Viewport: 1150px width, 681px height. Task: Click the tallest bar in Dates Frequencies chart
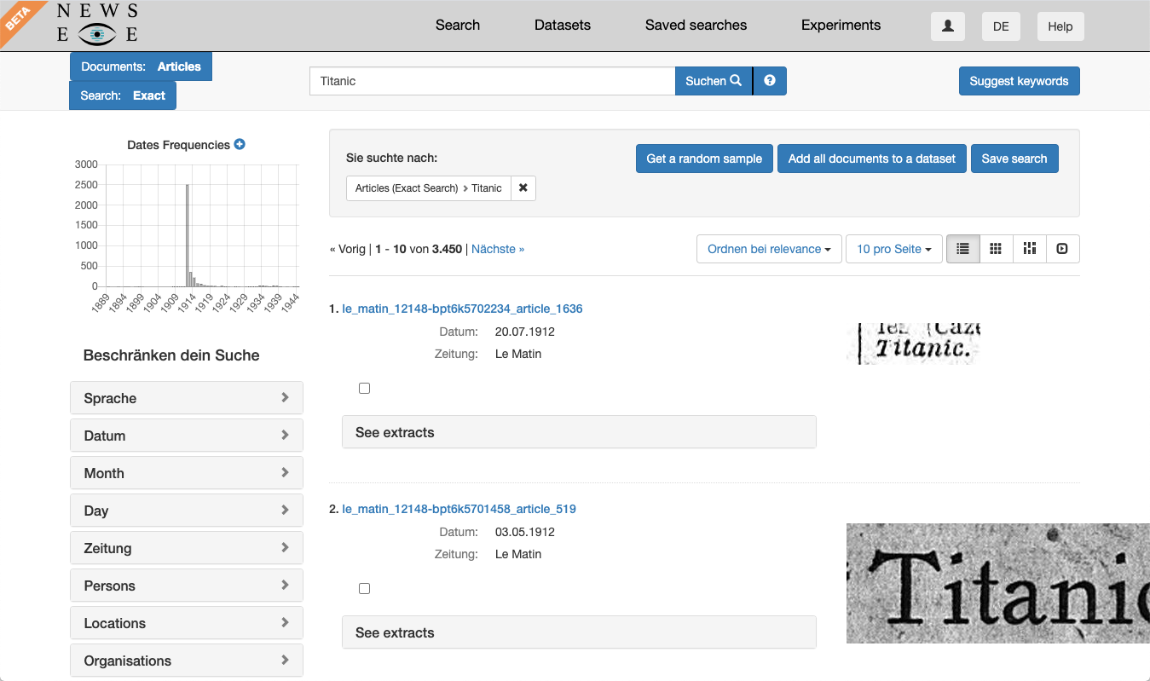coord(187,235)
